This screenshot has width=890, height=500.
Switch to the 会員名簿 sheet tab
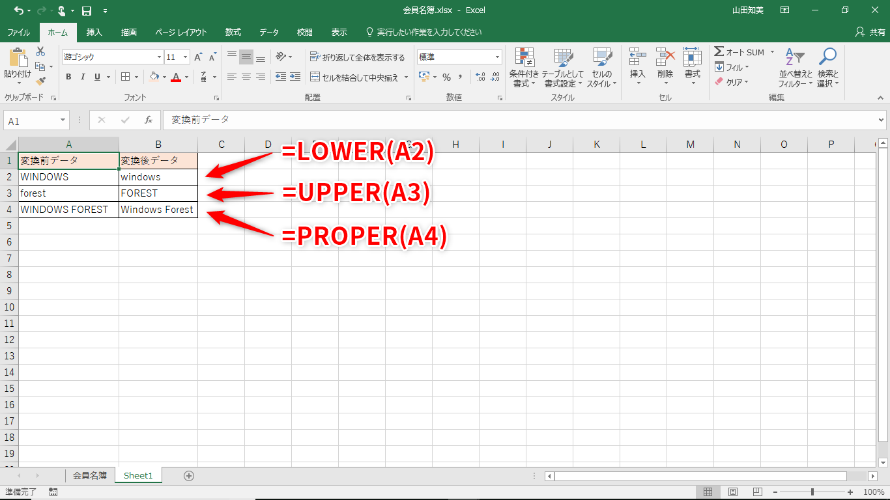click(x=90, y=476)
